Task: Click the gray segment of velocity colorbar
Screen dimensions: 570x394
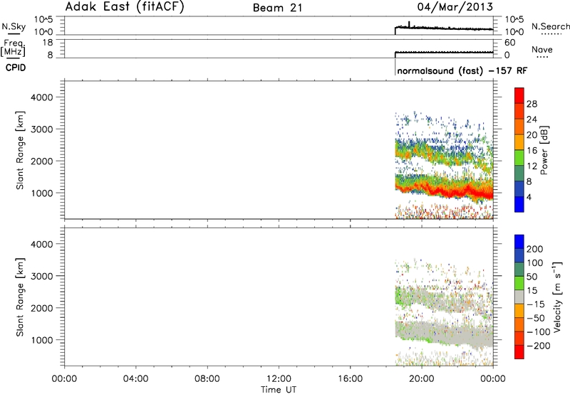Action: [x=519, y=297]
